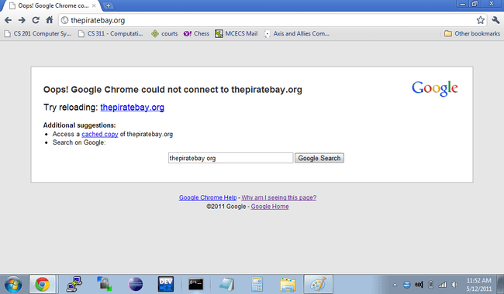Show hidden system tray icons

tap(395, 285)
